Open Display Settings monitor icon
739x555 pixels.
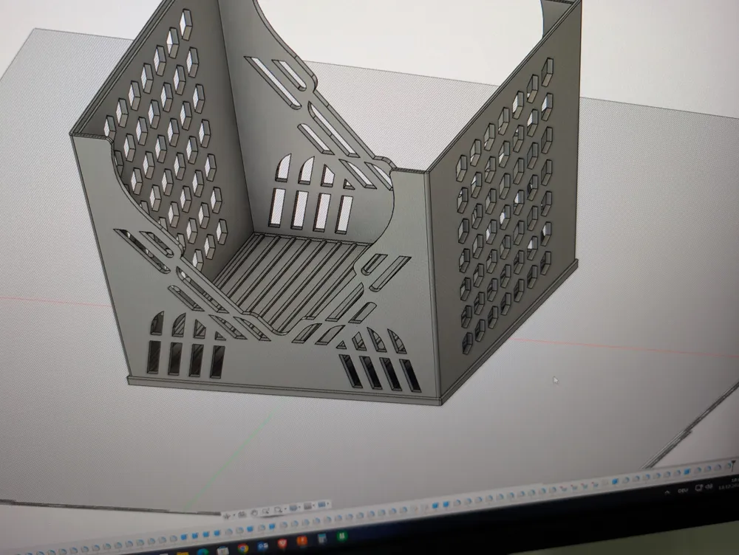[x=293, y=508]
